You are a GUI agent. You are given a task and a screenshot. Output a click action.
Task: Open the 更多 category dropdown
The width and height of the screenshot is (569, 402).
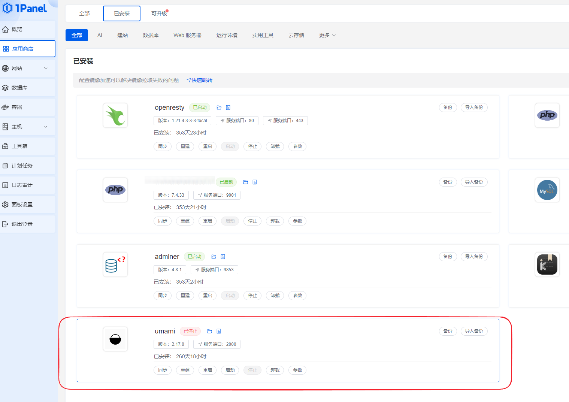coord(327,35)
